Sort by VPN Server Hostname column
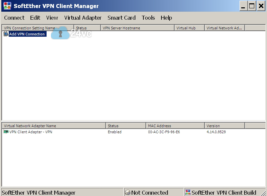267x196 pixels. pyautogui.click(x=138, y=28)
